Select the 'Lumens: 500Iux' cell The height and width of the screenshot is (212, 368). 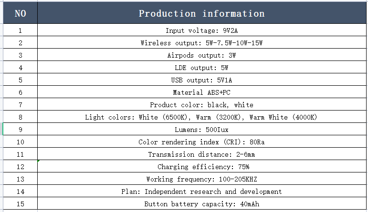[202, 129]
